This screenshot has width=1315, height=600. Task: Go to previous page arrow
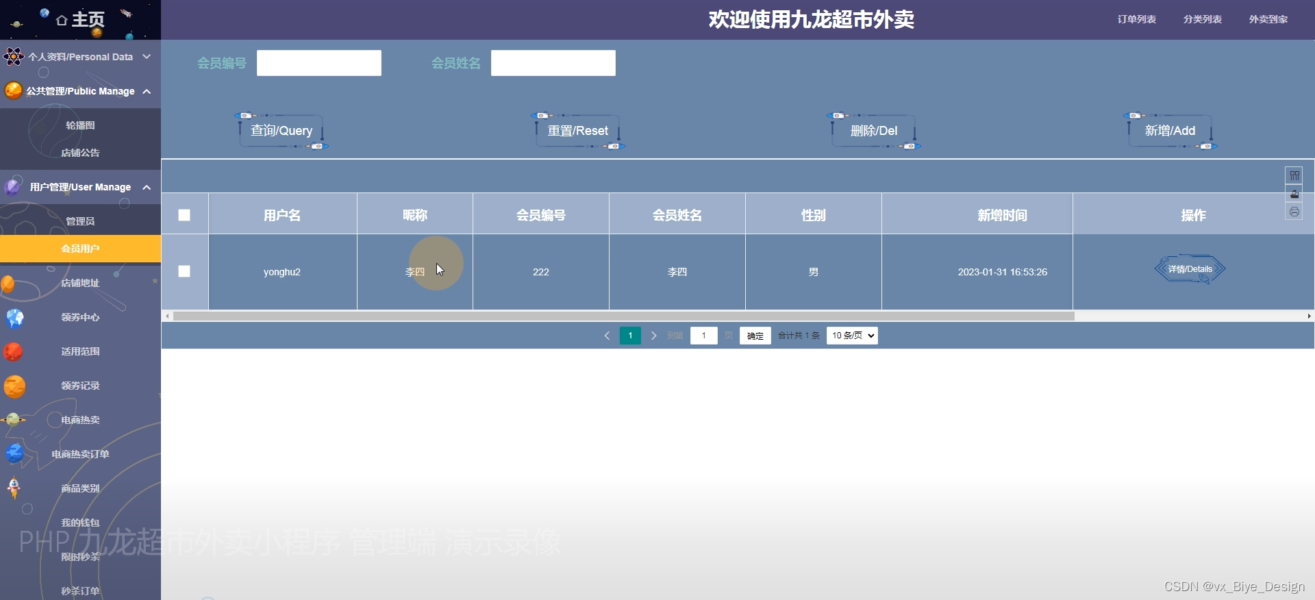click(x=607, y=336)
